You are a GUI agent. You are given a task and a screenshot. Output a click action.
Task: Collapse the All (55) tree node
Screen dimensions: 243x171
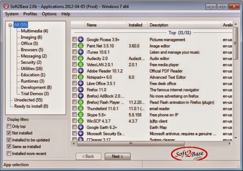click(10, 25)
